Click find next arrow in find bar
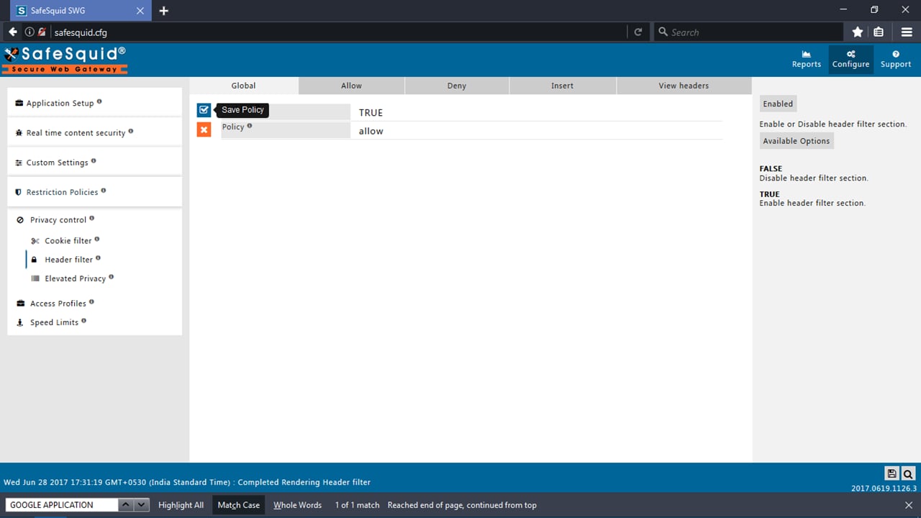The image size is (921, 518). (142, 505)
